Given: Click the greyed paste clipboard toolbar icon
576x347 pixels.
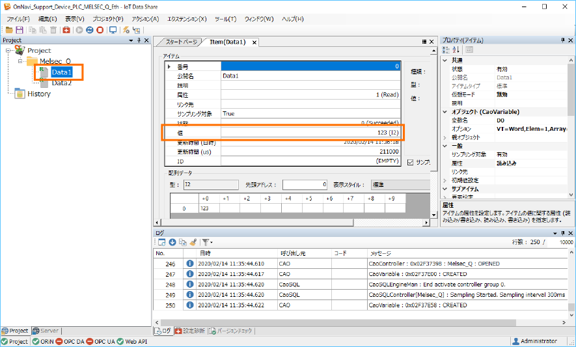Looking at the screenshot, I should [x=43, y=30].
